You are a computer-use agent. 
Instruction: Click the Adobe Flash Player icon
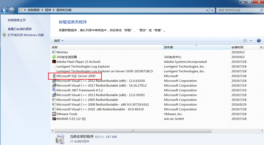coord(54,62)
